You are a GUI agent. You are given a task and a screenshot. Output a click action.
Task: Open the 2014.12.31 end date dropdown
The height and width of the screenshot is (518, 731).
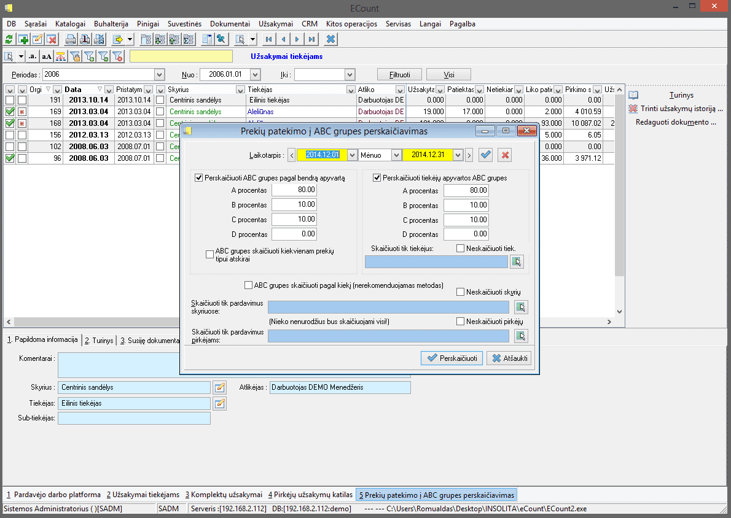click(457, 155)
